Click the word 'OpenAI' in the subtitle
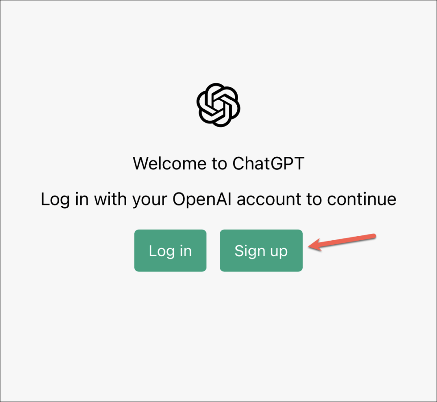This screenshot has height=402, width=437. click(x=202, y=199)
